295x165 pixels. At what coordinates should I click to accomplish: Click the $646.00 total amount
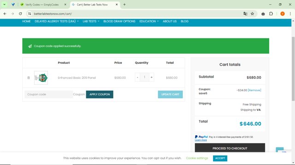click(x=250, y=124)
